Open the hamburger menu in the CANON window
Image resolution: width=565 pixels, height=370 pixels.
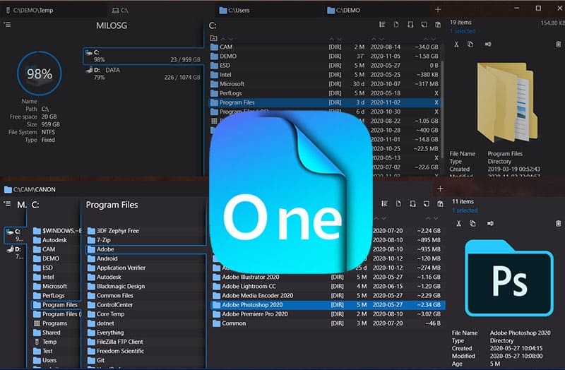[x=7, y=204]
